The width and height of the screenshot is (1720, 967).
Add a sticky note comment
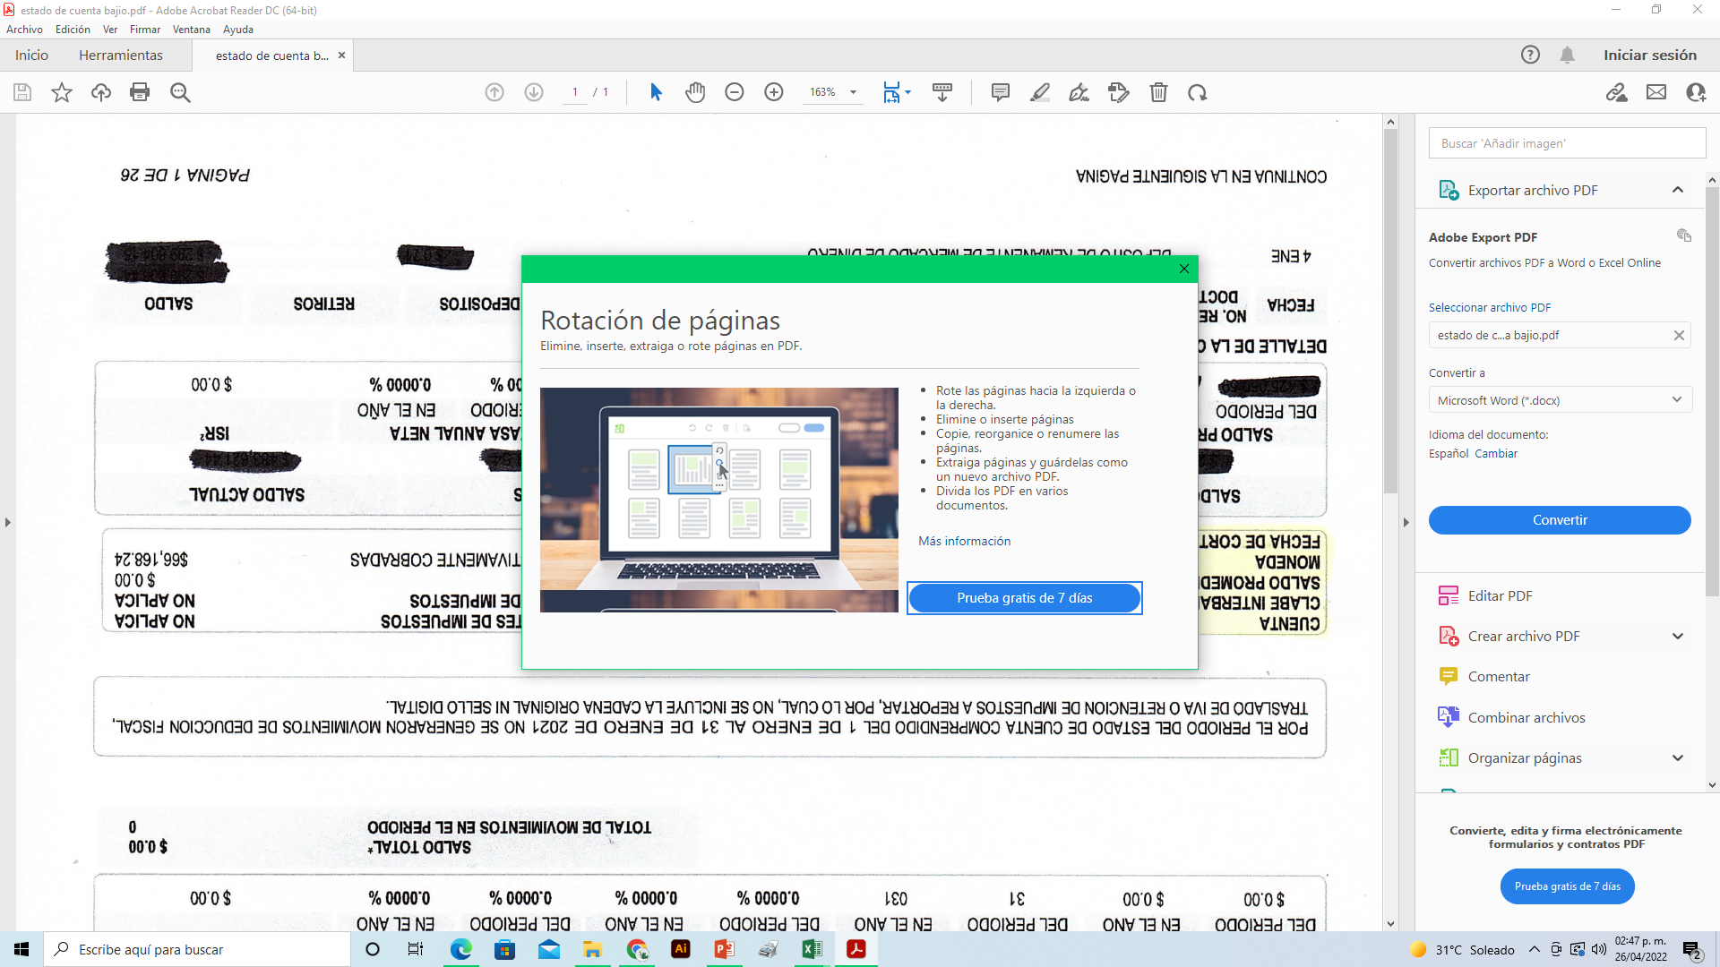click(x=1001, y=92)
